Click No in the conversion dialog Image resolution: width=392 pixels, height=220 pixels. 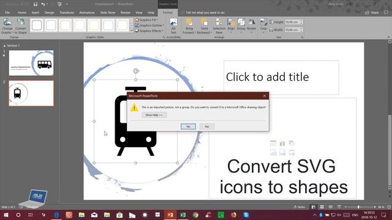[x=207, y=127]
